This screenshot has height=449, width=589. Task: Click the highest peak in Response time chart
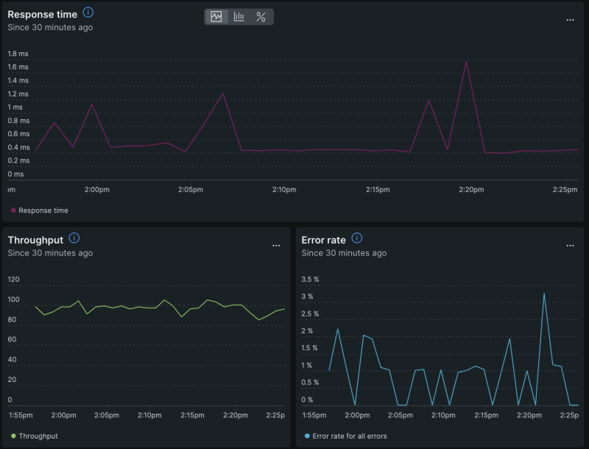pyautogui.click(x=466, y=62)
